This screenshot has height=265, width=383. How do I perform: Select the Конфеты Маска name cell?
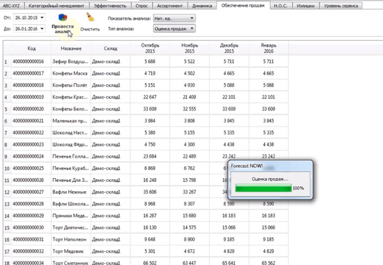point(71,73)
